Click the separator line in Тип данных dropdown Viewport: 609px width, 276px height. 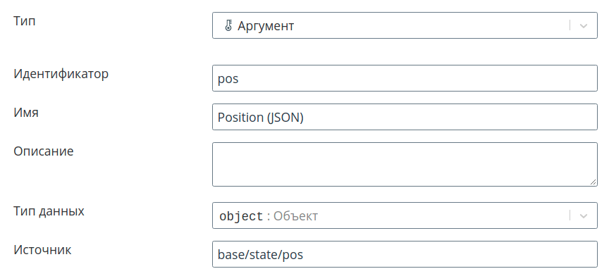(x=570, y=215)
